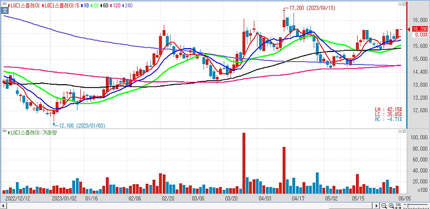Click the 04/03 date axis label
This screenshot has height=209, width=430.
pos(264,198)
